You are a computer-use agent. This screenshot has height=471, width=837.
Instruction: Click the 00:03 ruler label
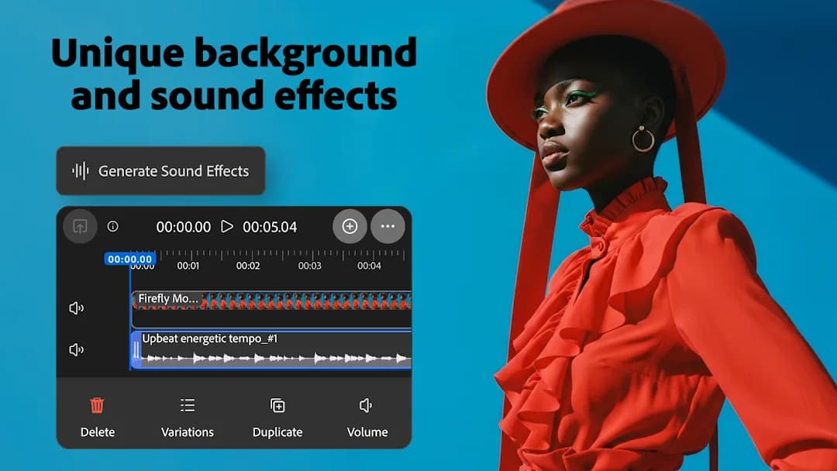tap(309, 266)
